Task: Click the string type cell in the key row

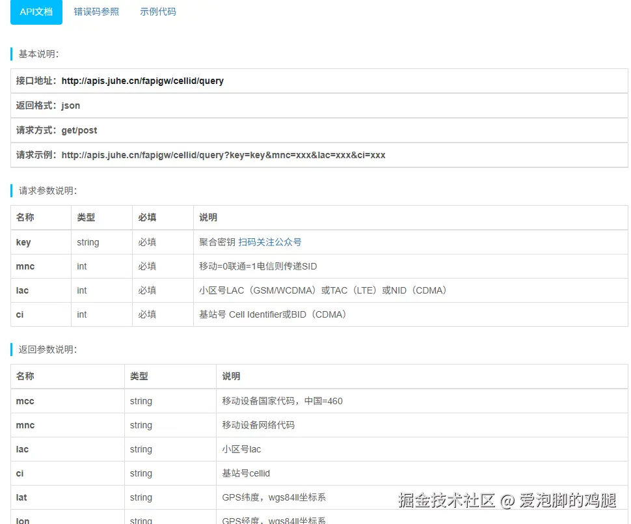Action: pyautogui.click(x=102, y=242)
